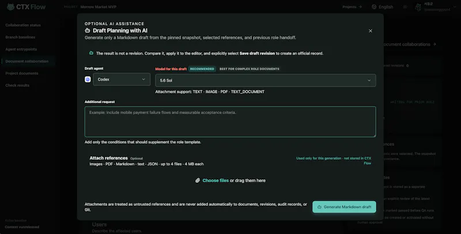461x234 pixels.
Task: Click the RECOMMENDED badge
Action: point(202,69)
